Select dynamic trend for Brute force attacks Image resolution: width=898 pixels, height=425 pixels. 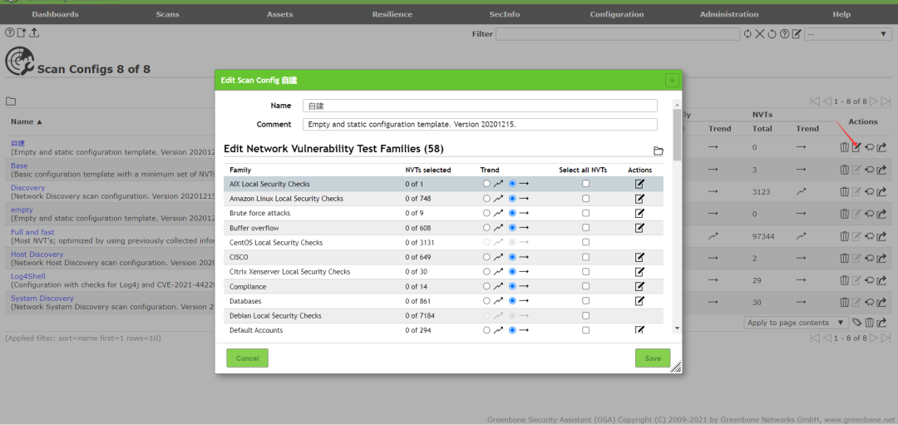click(x=486, y=213)
